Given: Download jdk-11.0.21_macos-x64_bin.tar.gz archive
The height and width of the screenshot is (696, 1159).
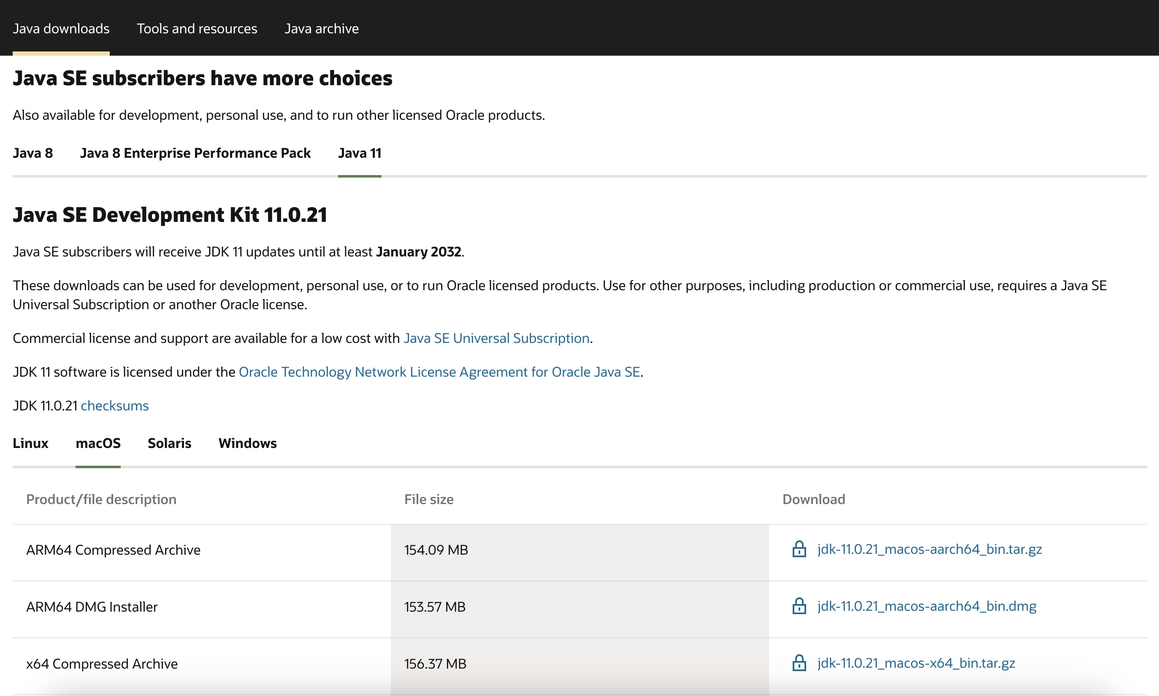Looking at the screenshot, I should click(916, 663).
